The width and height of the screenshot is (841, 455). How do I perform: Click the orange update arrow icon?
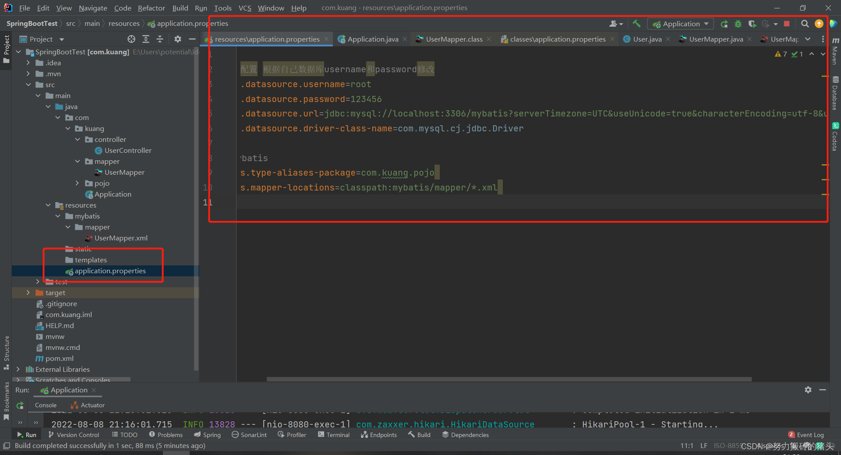coord(819,24)
